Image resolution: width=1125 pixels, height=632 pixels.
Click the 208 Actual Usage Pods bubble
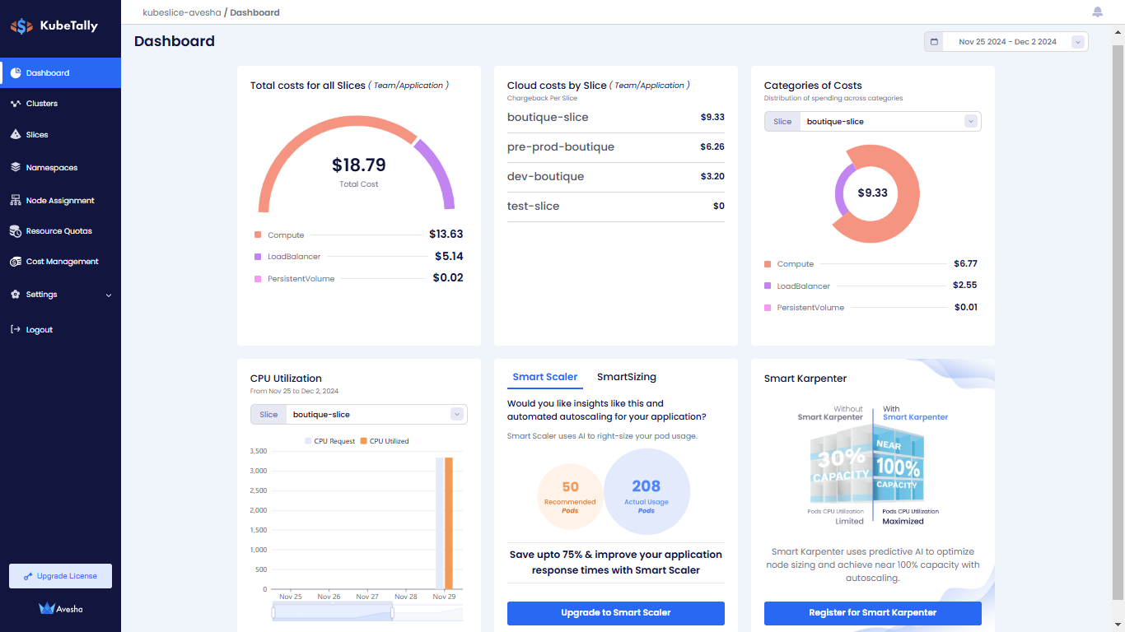pyautogui.click(x=647, y=492)
